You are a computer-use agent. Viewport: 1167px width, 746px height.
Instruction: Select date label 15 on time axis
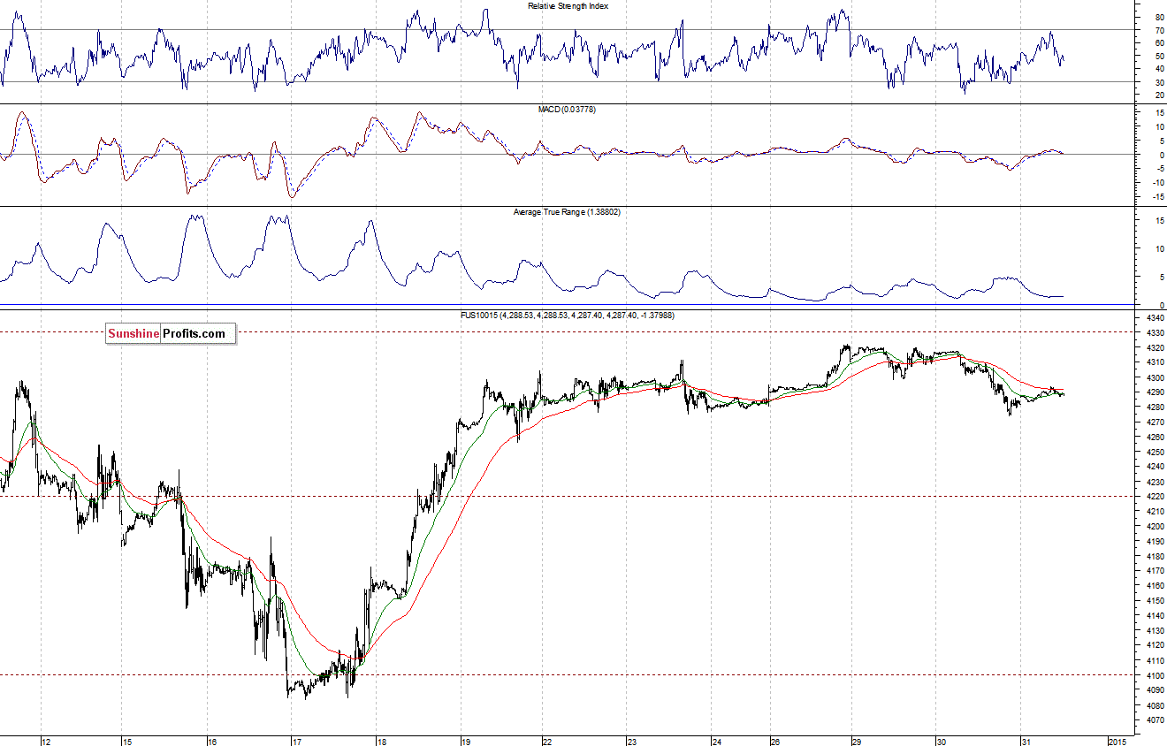[x=128, y=741]
